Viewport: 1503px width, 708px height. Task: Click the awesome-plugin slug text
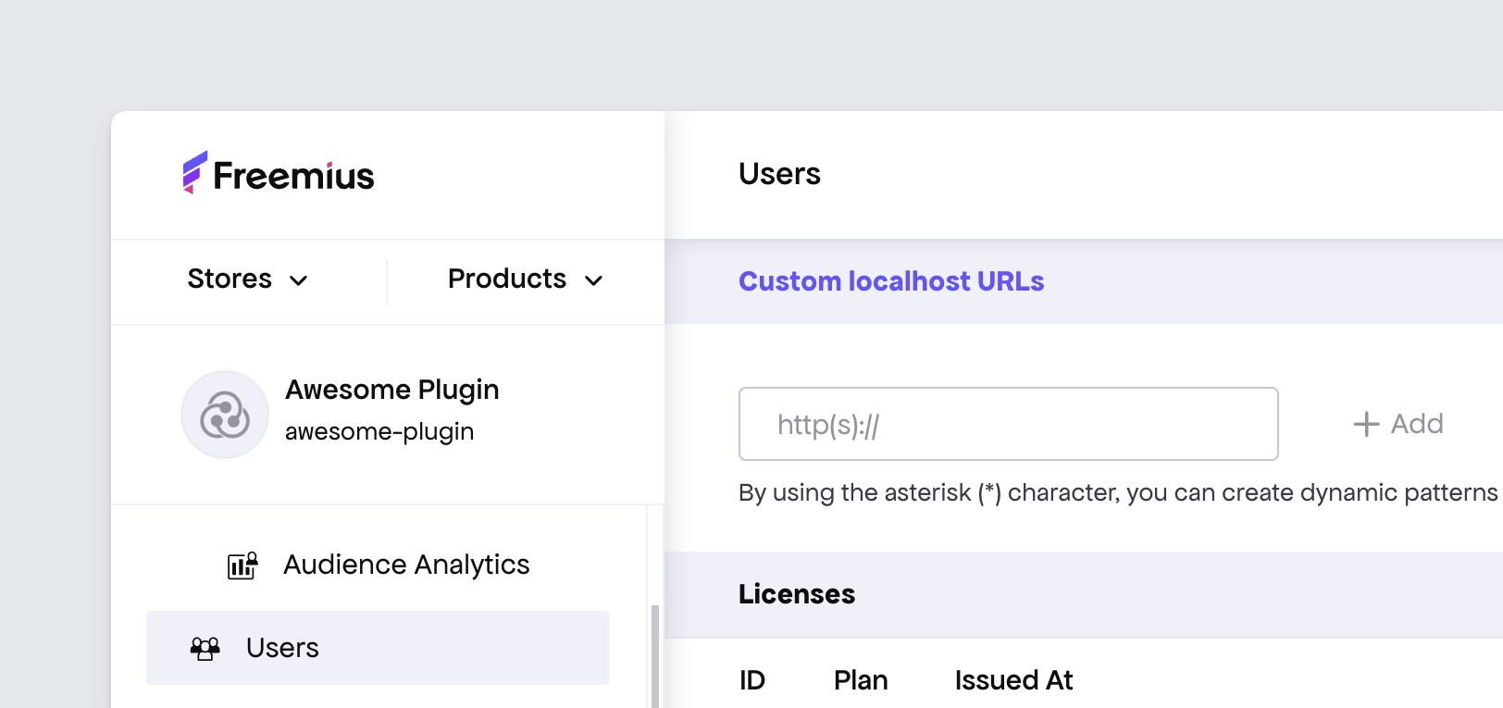[379, 431]
